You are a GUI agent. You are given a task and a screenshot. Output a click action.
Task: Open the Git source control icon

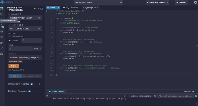(2, 48)
